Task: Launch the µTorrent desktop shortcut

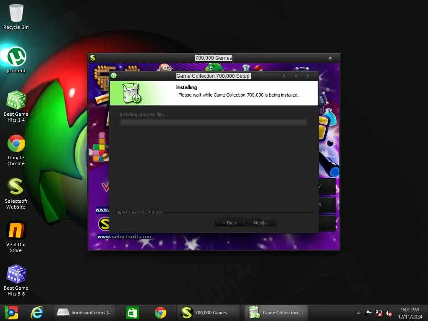Action: pos(16,60)
